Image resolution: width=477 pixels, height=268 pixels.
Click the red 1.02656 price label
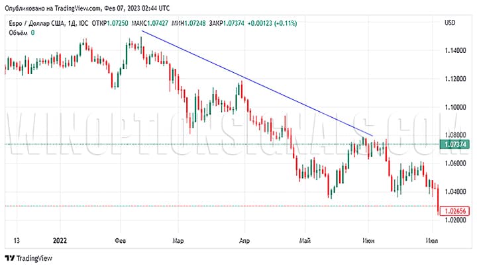point(456,210)
